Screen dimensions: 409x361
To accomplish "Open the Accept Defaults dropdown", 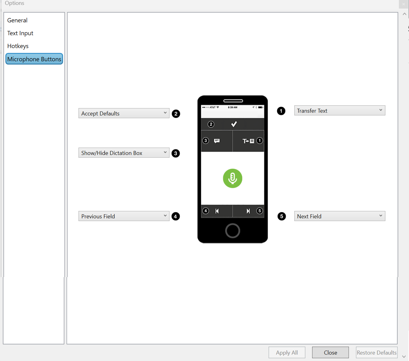I will click(x=124, y=113).
